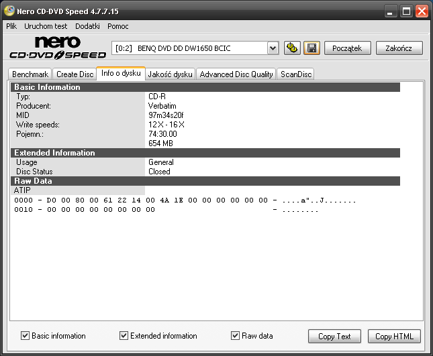Viewport: 433px width, 356px height.
Task: Open the ScanDisc tab
Action: coord(296,74)
